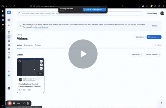Click the Contact Sales button
Viewport: 166px width, 108px height.
(x=152, y=13)
